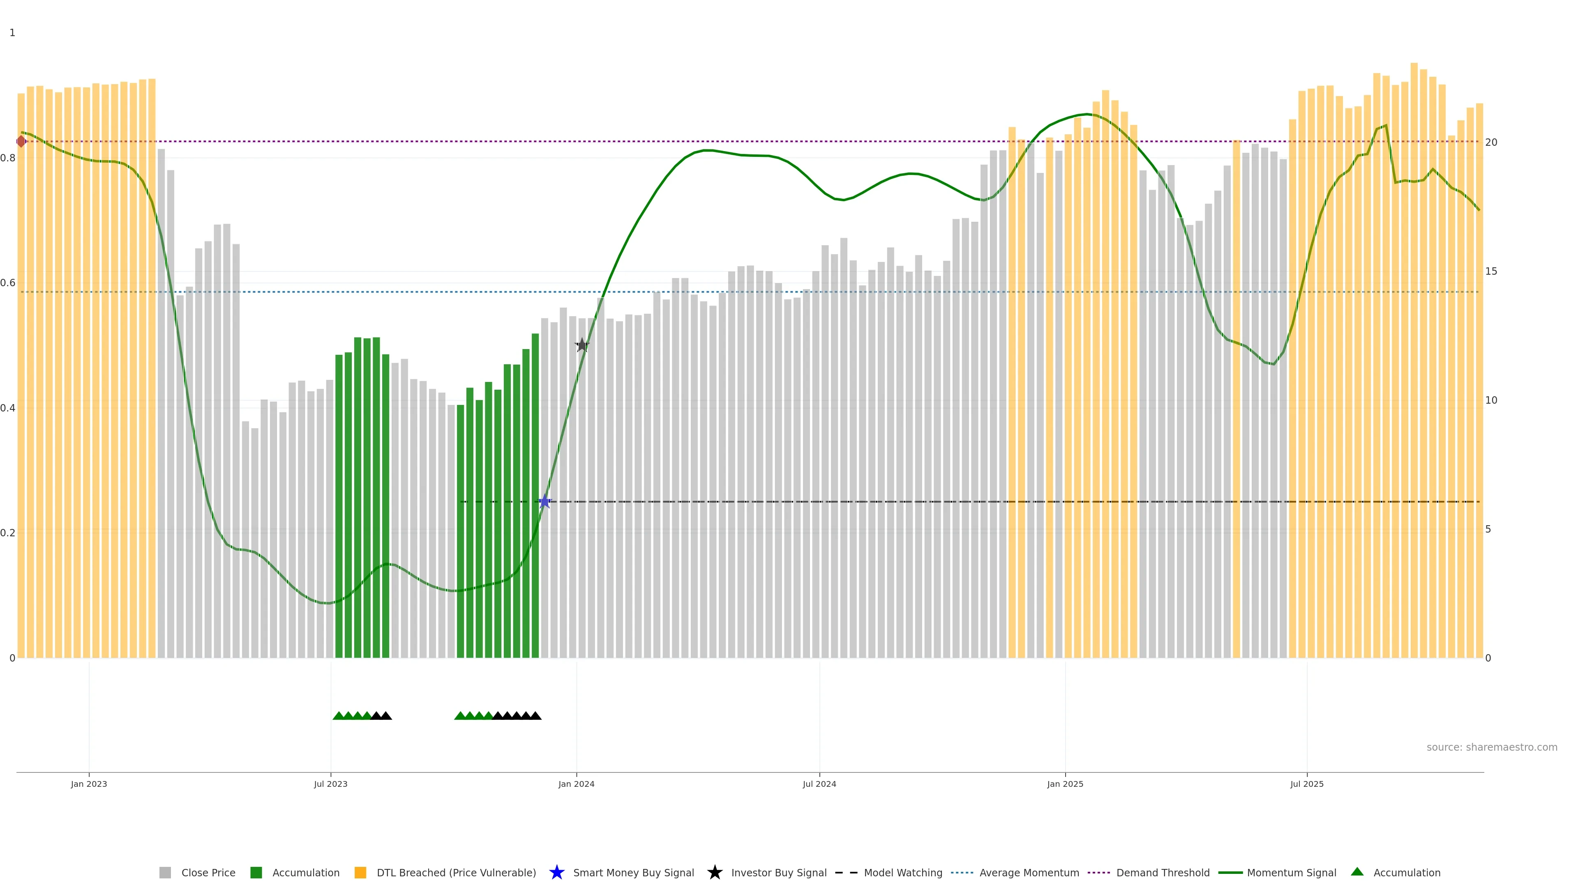Click the green Accumulation triangle legend icon

(1357, 872)
